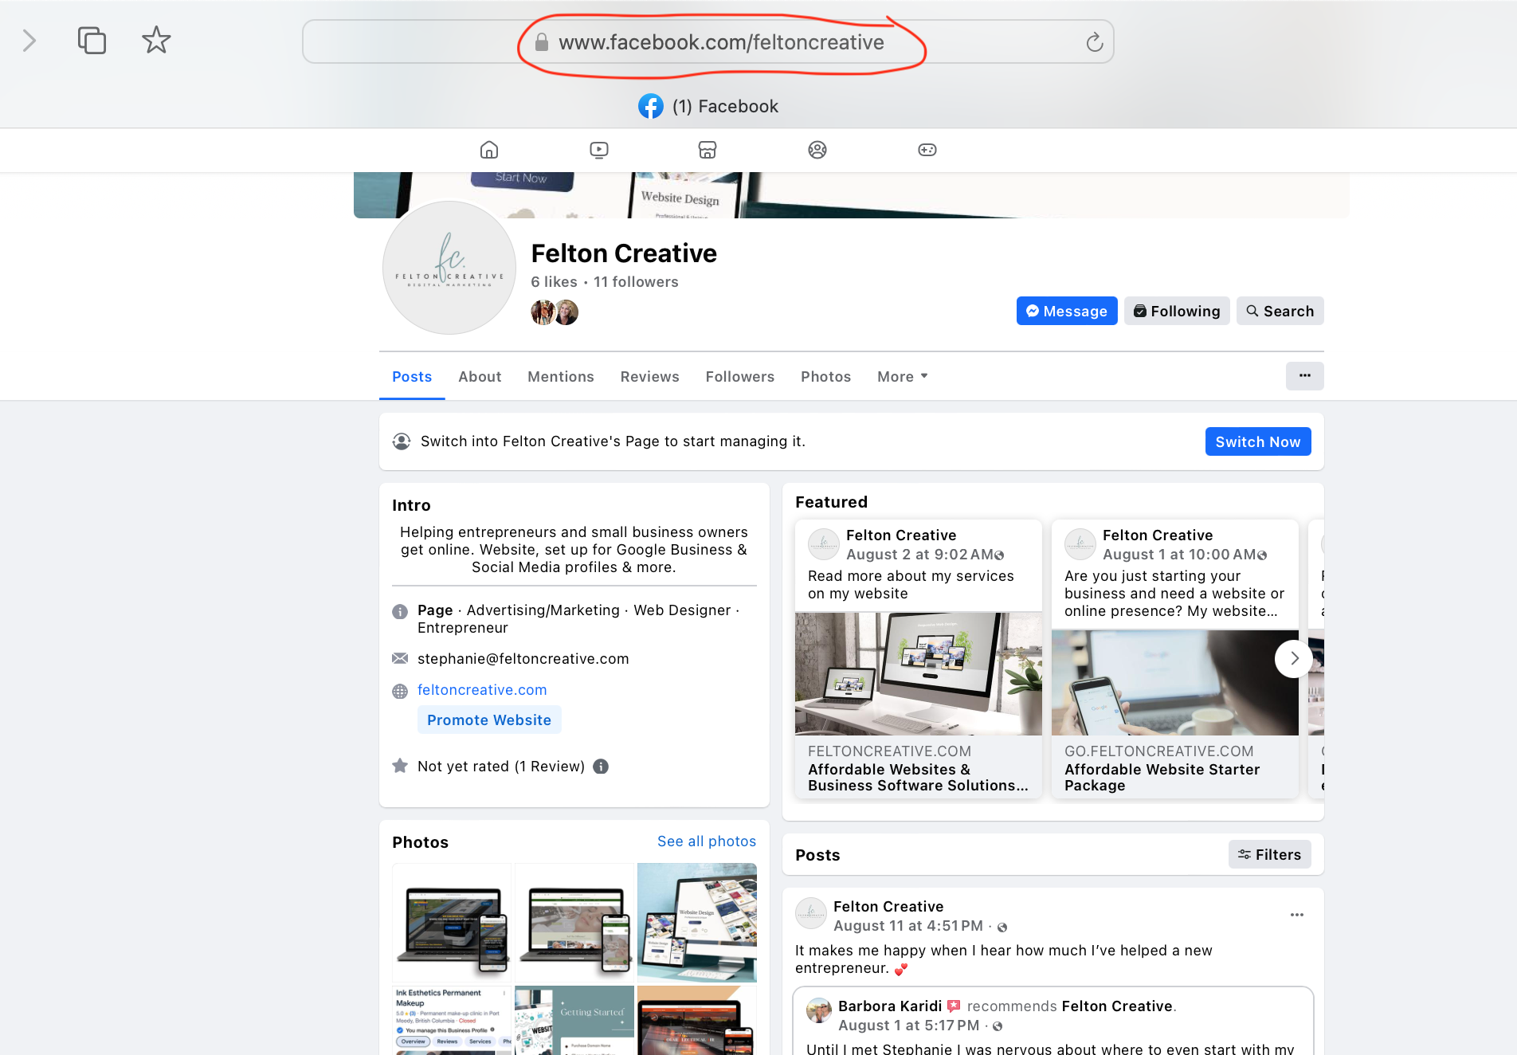
Task: Click the Switch Now button
Action: point(1258,441)
